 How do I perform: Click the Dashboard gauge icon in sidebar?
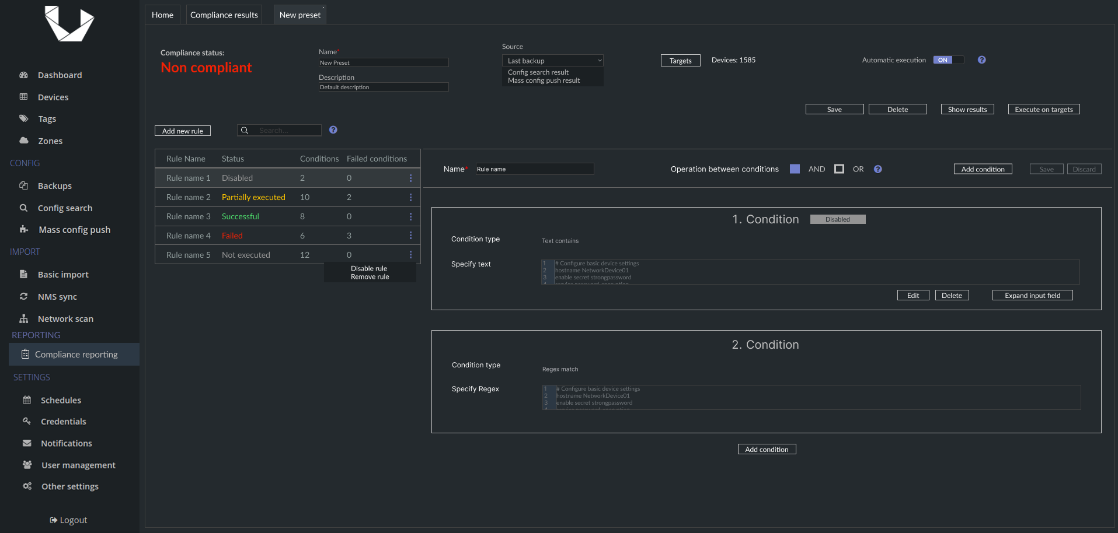24,75
